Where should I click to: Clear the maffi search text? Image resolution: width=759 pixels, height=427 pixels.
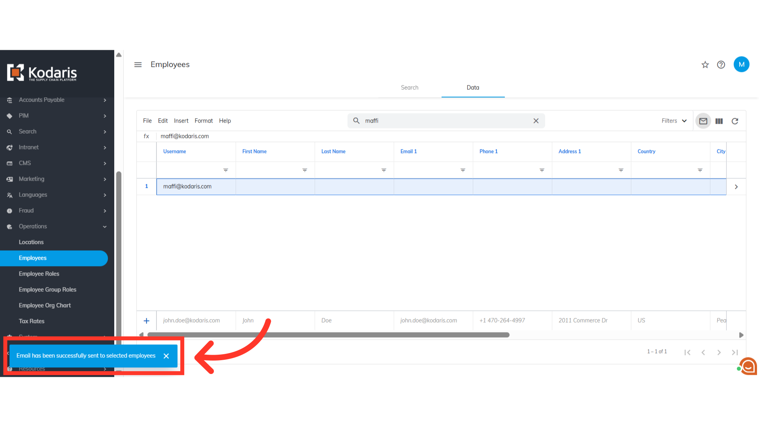click(536, 121)
